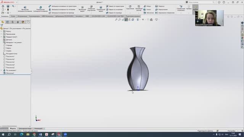
Task: Open the Кривые curves tool
Action: point(189,7)
